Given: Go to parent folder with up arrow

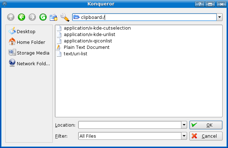Looking at the screenshot, I should 11,17.
